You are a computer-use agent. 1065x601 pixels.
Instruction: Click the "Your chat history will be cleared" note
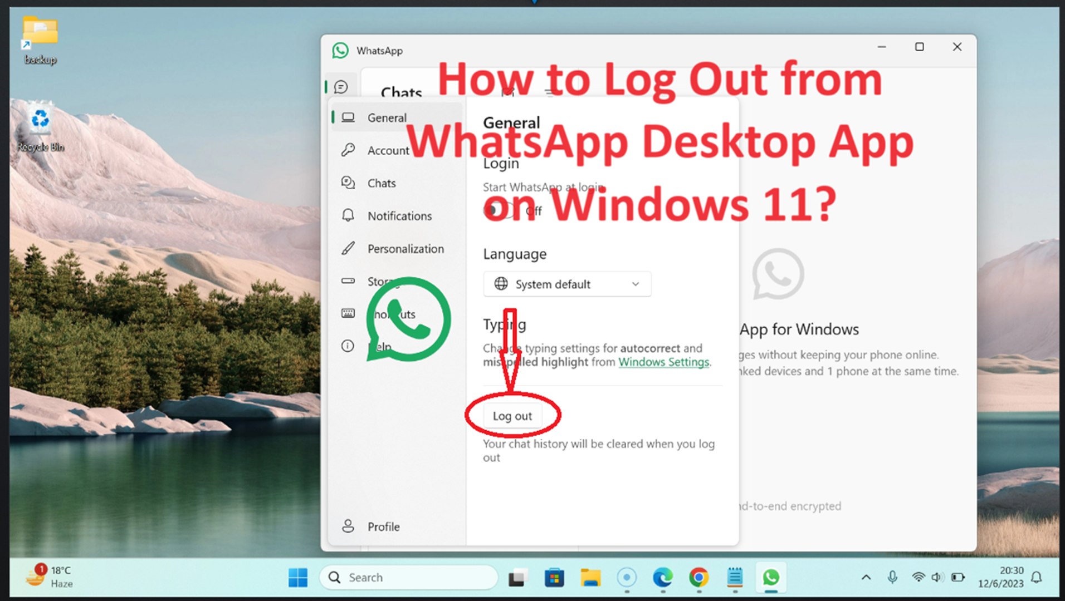599,450
